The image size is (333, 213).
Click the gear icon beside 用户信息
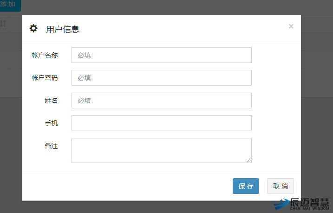pyautogui.click(x=33, y=28)
